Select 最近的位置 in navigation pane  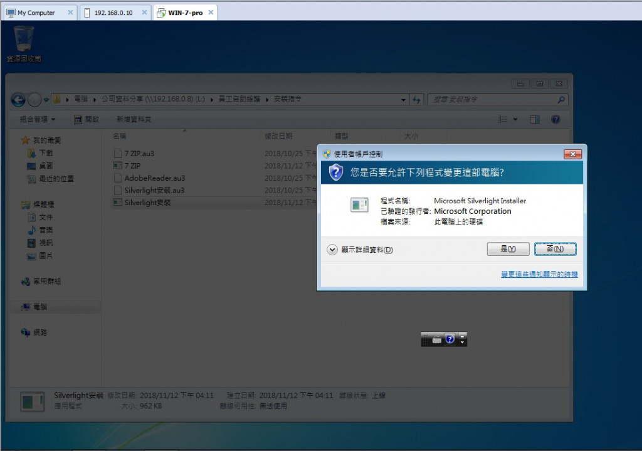pyautogui.click(x=50, y=179)
